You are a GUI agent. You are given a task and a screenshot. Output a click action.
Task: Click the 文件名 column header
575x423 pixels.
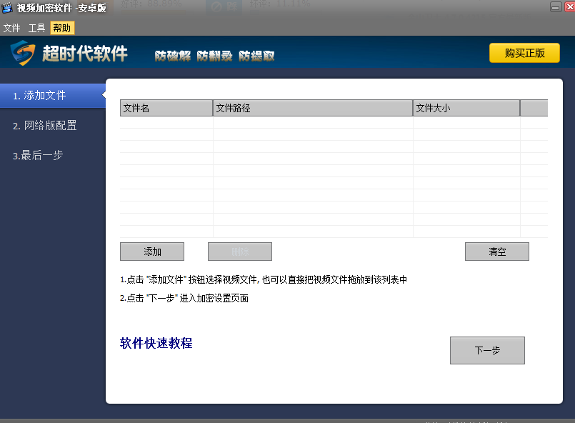coord(166,108)
